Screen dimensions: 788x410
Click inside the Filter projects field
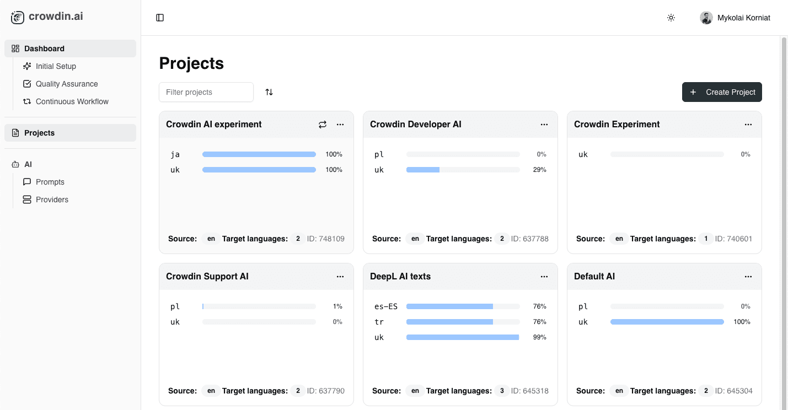coord(206,92)
